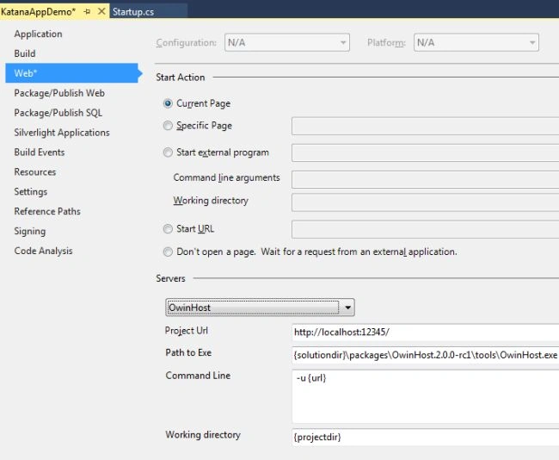Switch to the Startup.cs tab
Screen dimensions: 559x460
tap(133, 12)
